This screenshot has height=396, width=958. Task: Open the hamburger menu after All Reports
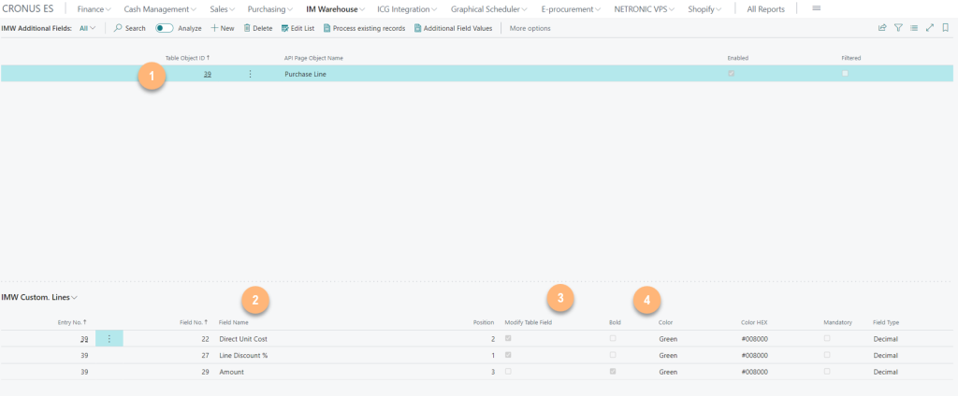816,8
